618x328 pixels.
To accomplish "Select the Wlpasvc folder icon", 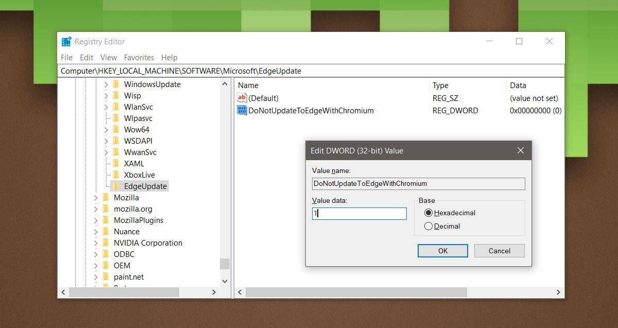I will pos(116,118).
